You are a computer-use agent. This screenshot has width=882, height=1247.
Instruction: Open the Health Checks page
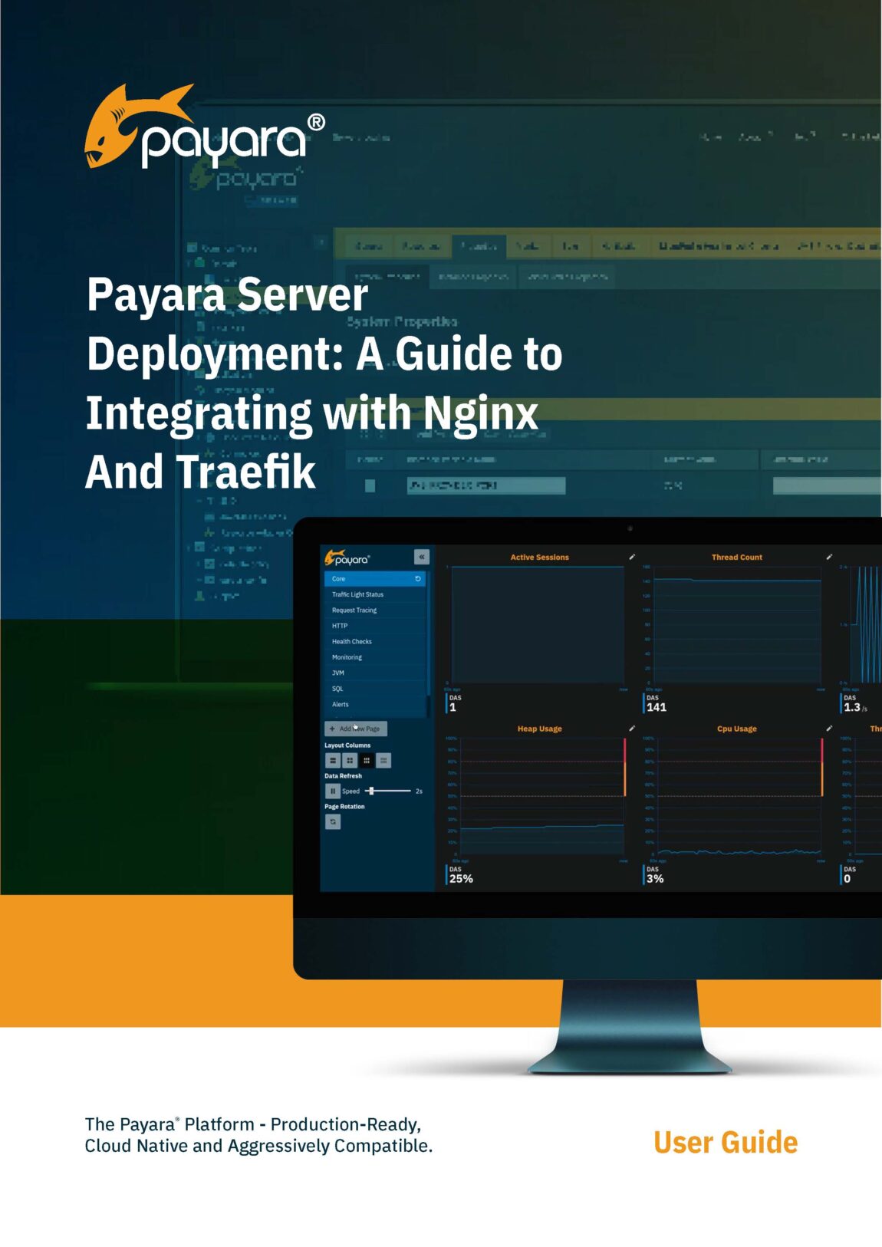(374, 642)
